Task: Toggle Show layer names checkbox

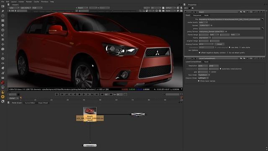Action: [x=198, y=81]
